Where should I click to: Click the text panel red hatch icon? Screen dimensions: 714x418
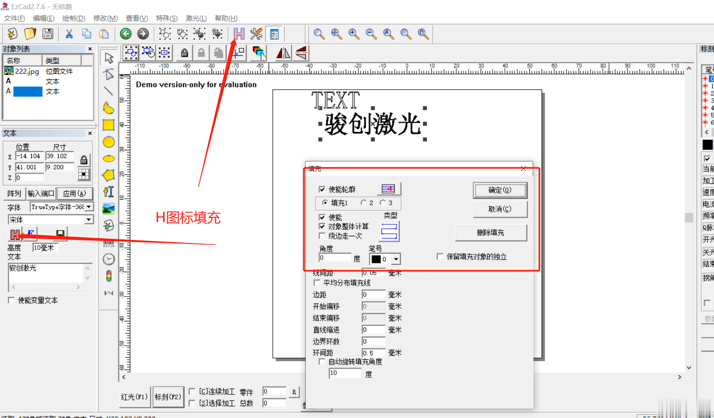[x=15, y=235]
